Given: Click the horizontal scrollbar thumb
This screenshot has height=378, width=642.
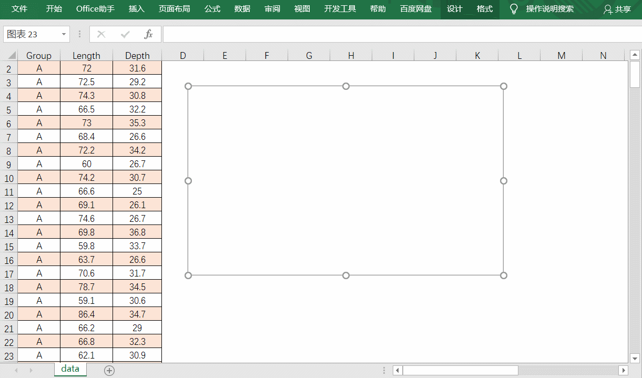Looking at the screenshot, I should point(461,371).
